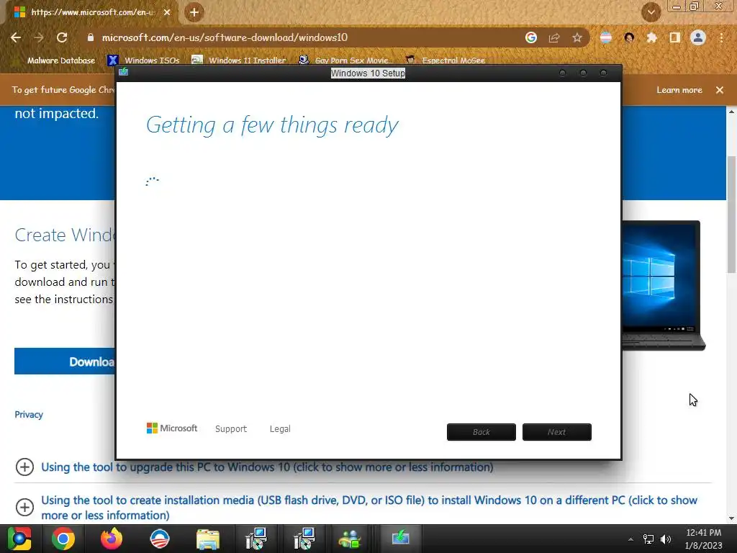
Task: Expand 'upgrade this PC to Windows 10' section
Action: coord(267,467)
